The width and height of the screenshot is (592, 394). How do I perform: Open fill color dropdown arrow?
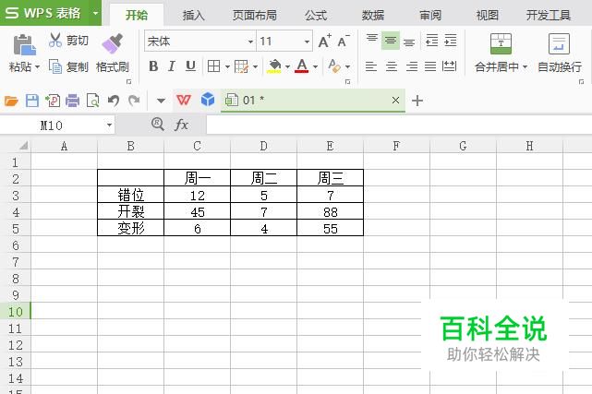(288, 67)
